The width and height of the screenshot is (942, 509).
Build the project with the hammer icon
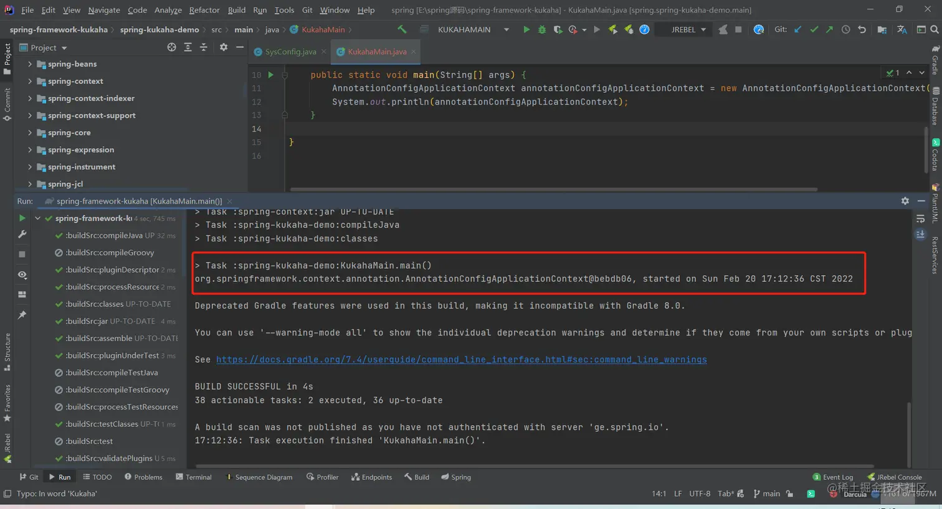pyautogui.click(x=402, y=29)
